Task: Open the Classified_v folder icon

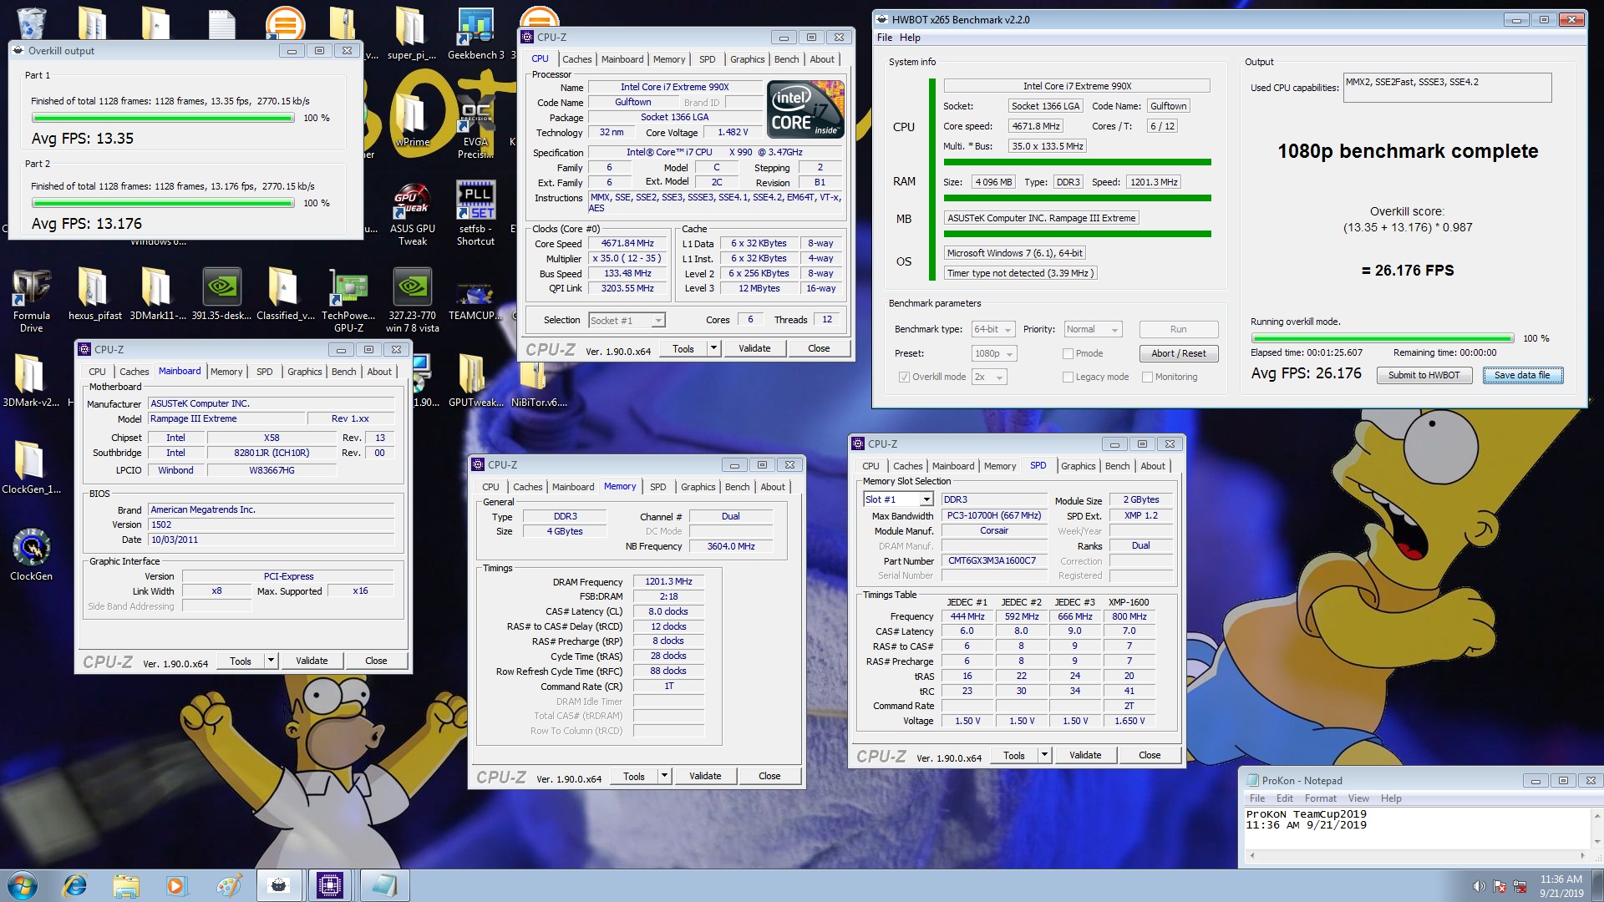Action: coord(285,295)
